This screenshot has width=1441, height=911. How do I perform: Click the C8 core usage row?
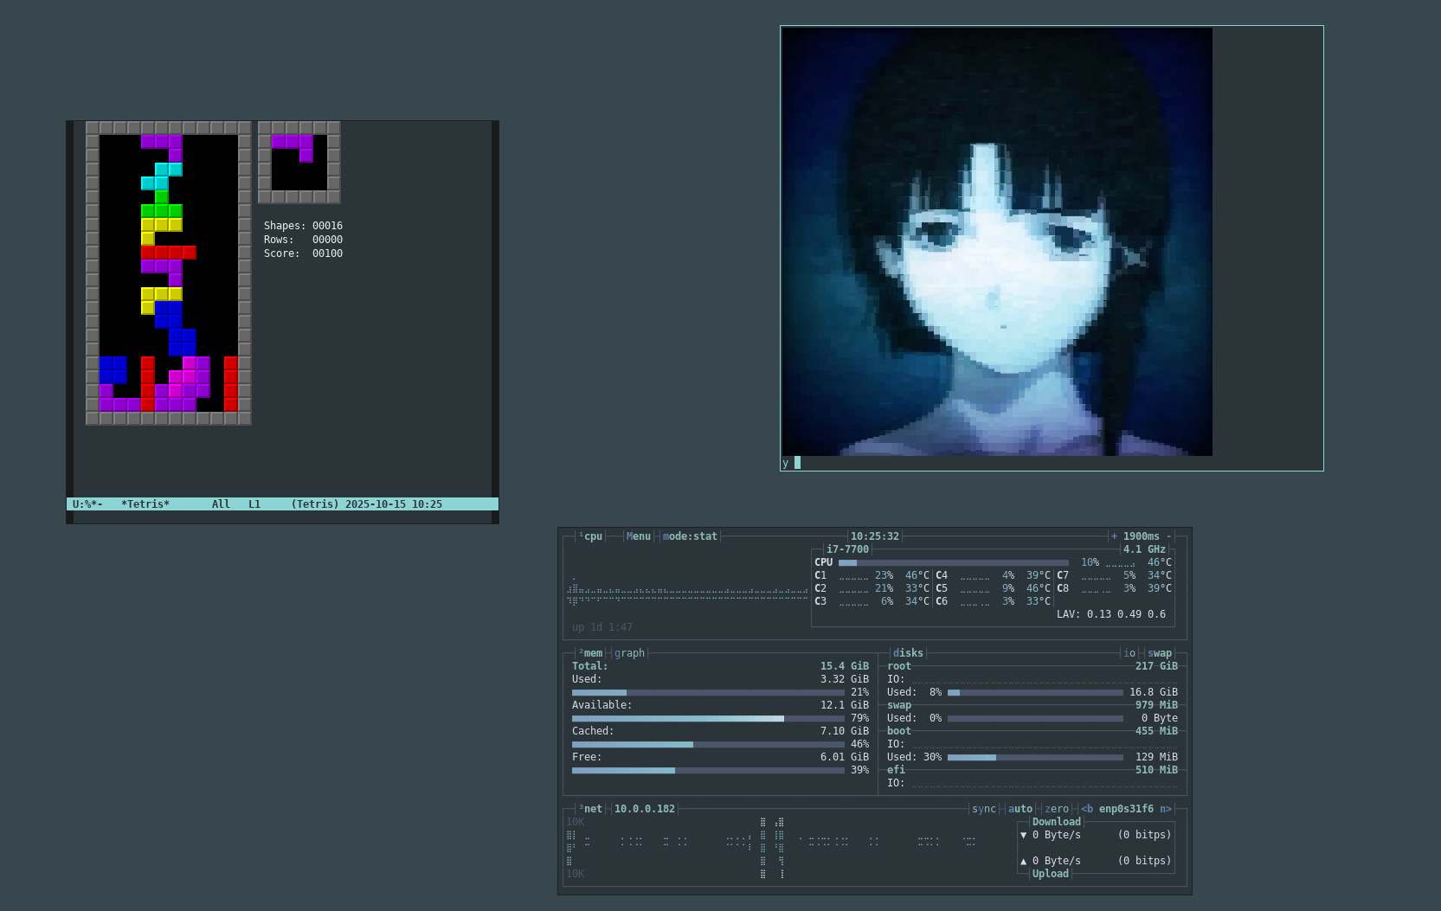(1114, 588)
